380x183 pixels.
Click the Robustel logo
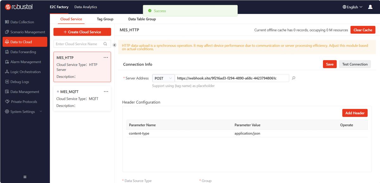pyautogui.click(x=19, y=7)
